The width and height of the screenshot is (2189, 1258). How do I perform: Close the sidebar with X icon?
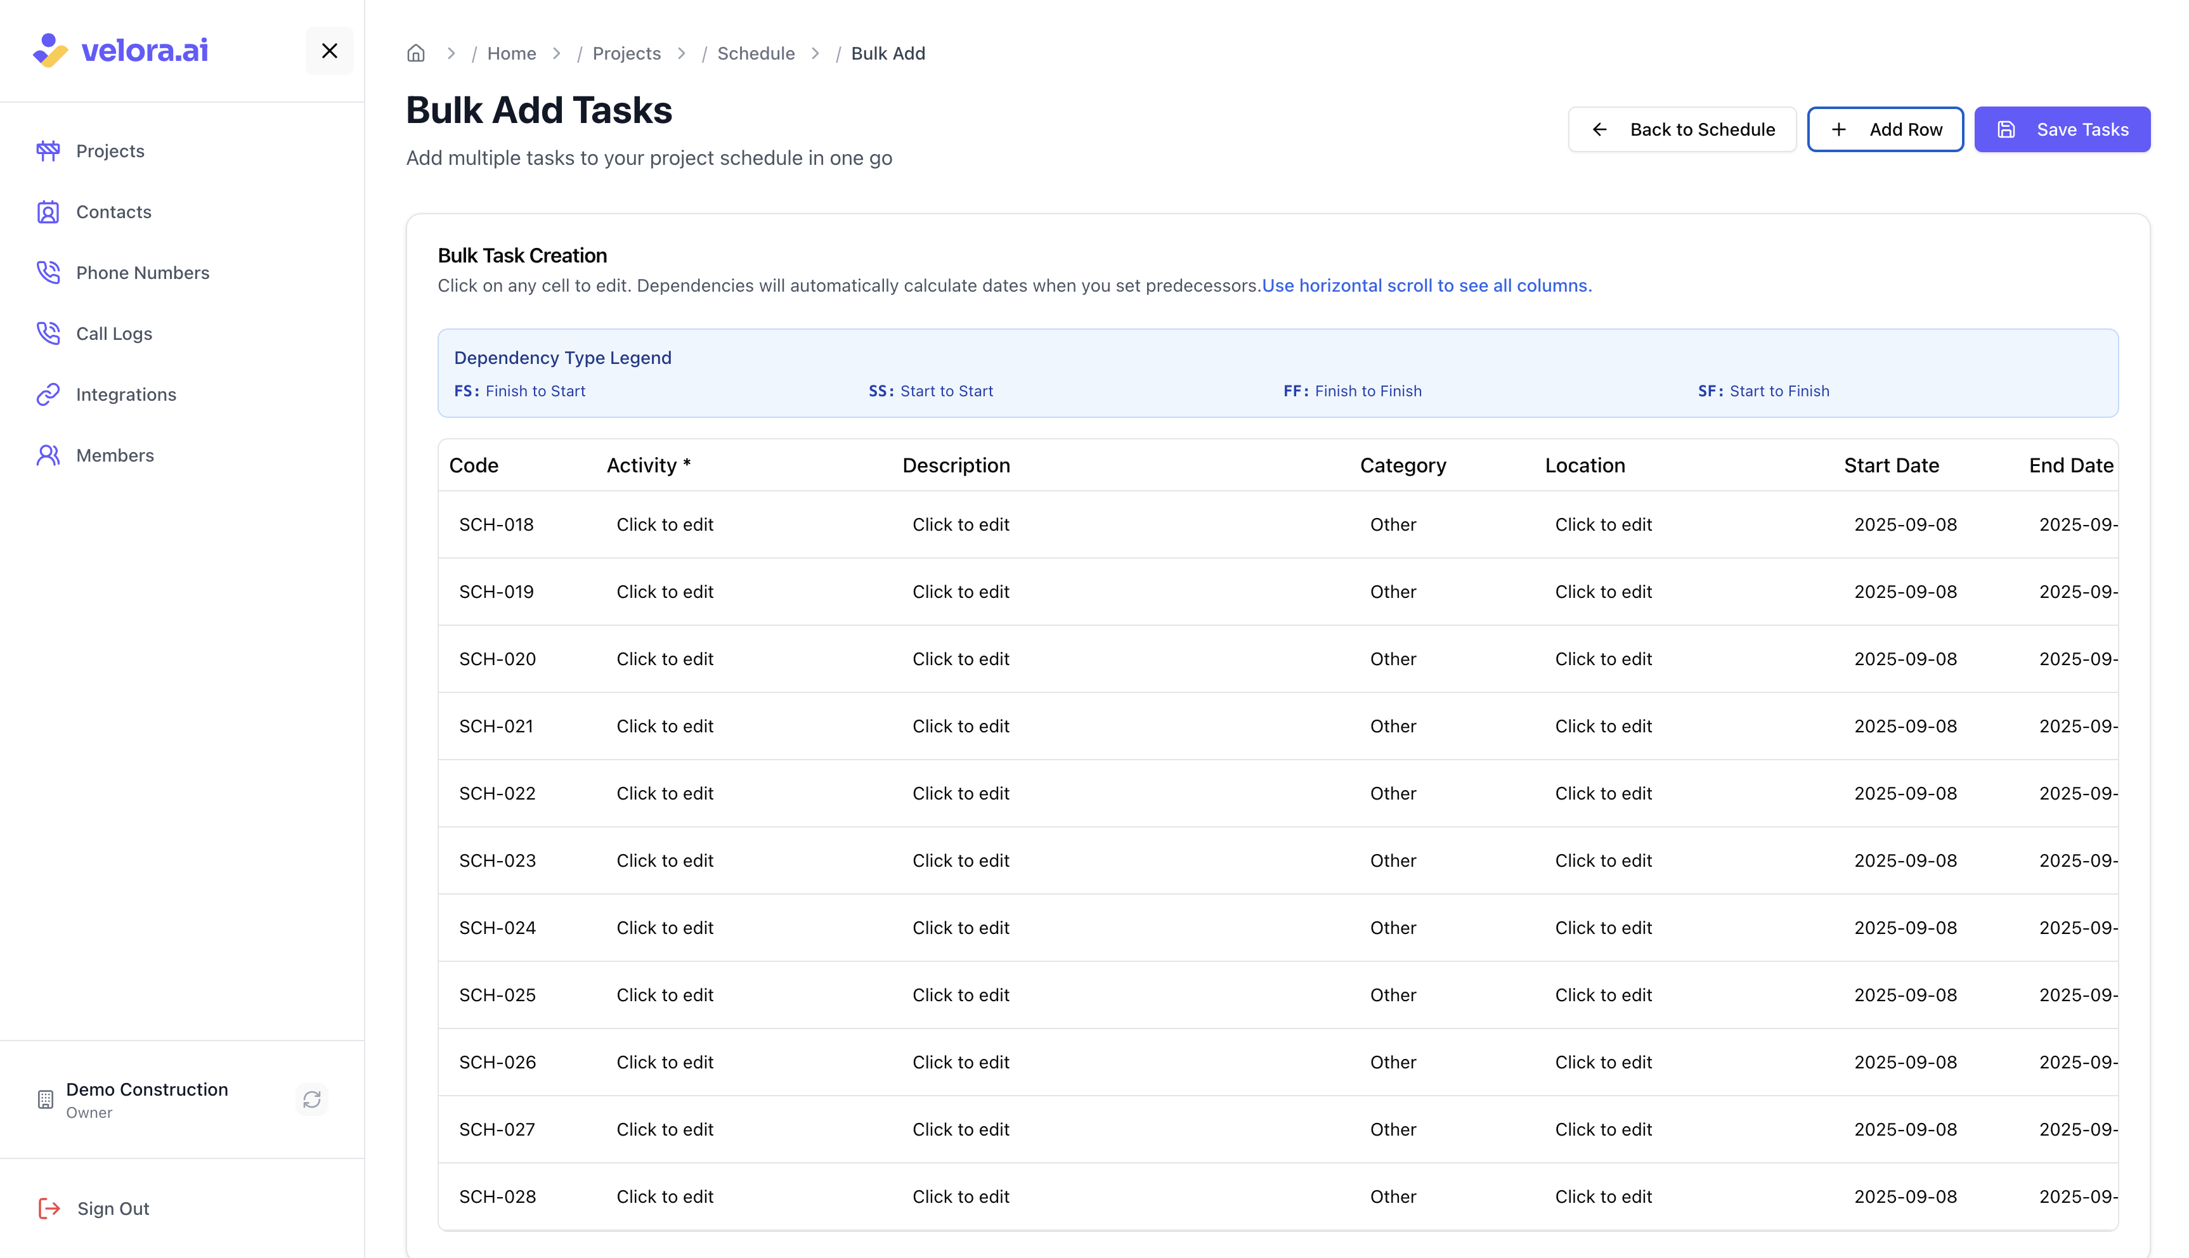[x=329, y=51]
